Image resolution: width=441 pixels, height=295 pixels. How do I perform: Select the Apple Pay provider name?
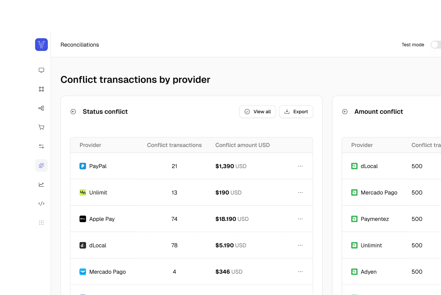[102, 219]
